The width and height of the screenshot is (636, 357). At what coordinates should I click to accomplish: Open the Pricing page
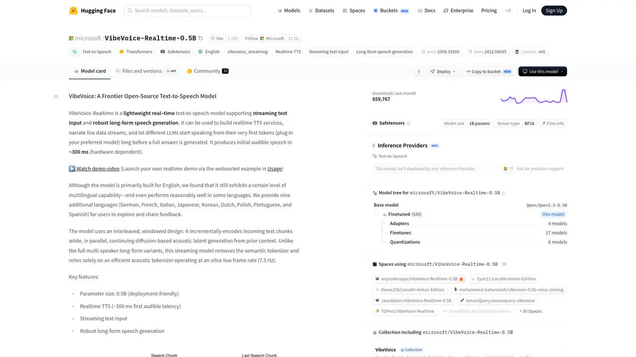489,10
